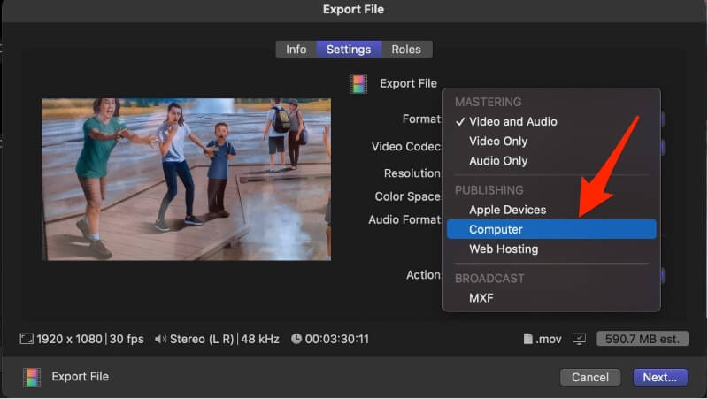
Task: Open the Settings tab
Action: coord(349,50)
